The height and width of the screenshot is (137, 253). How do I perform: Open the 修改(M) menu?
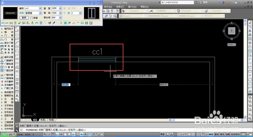108,7
